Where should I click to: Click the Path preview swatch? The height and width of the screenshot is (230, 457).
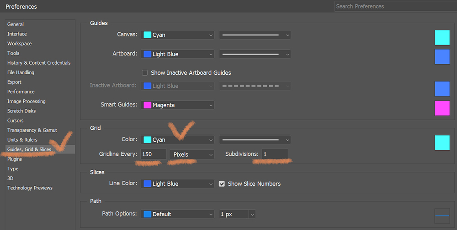coord(442,216)
